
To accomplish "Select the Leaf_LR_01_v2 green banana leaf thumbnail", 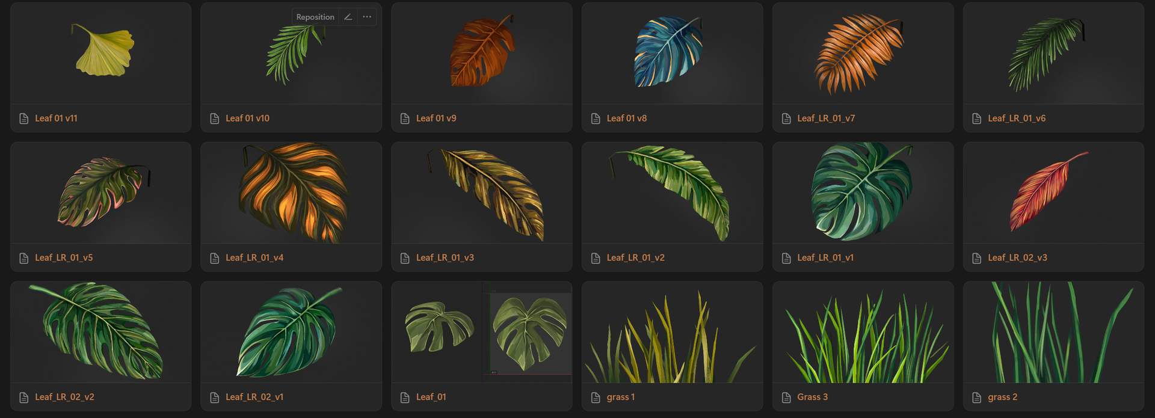I will 672,192.
